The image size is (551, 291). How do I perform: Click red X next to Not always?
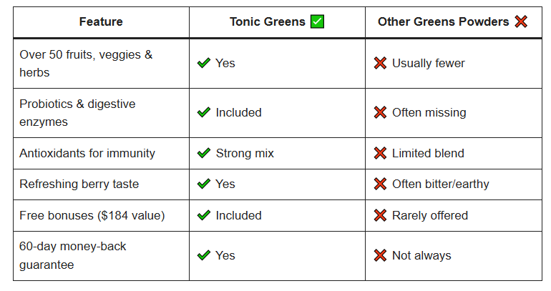pyautogui.click(x=380, y=255)
